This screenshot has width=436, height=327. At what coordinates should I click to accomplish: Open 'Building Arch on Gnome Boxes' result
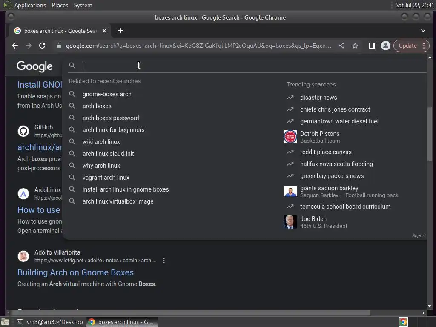pos(75,272)
